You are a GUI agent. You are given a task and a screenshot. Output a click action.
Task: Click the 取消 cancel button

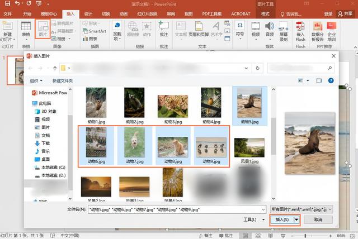coord(318,220)
